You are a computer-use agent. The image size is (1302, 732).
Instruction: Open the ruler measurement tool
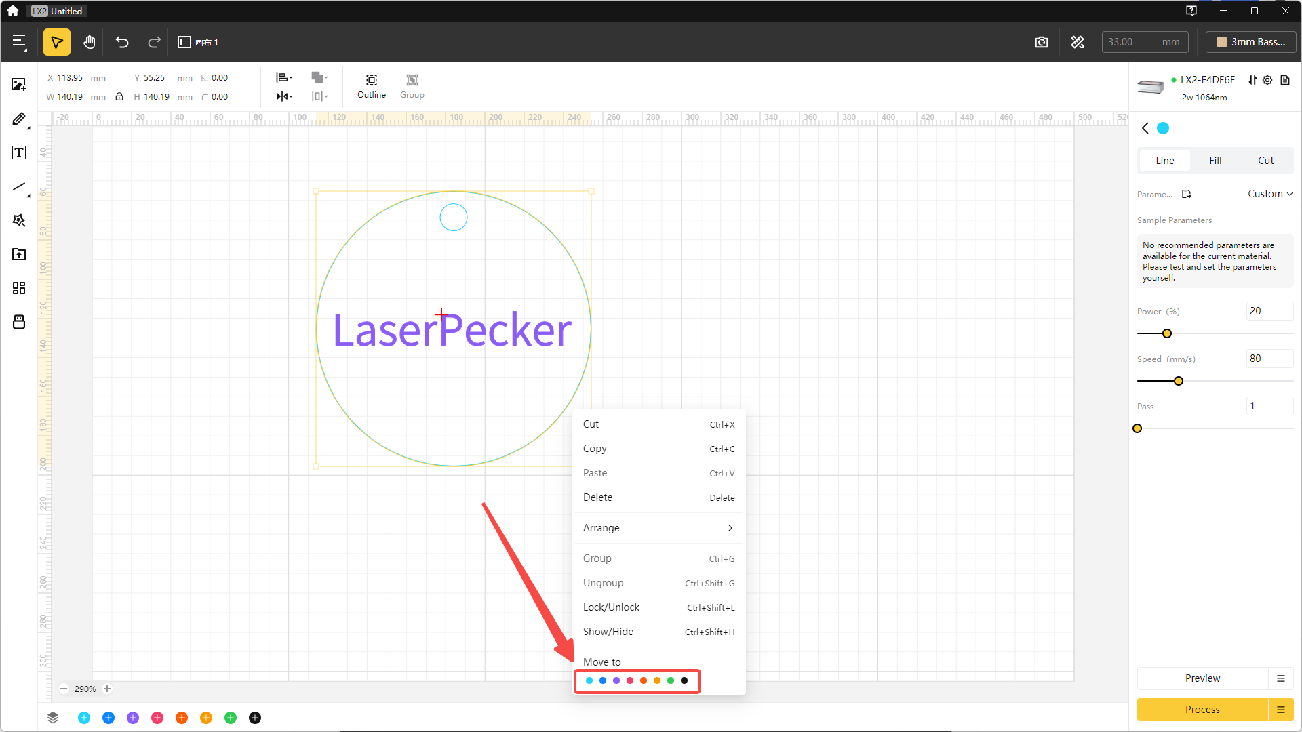1078,42
